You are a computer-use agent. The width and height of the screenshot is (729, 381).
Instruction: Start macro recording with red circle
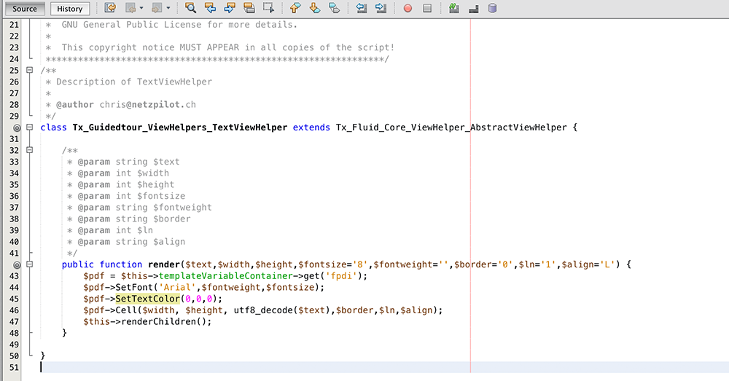point(408,9)
